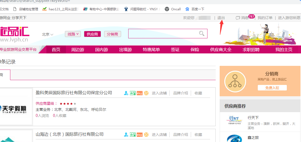This screenshot has width=301, height=142.
Task: Click the browser address bar URL
Action: 35,1
